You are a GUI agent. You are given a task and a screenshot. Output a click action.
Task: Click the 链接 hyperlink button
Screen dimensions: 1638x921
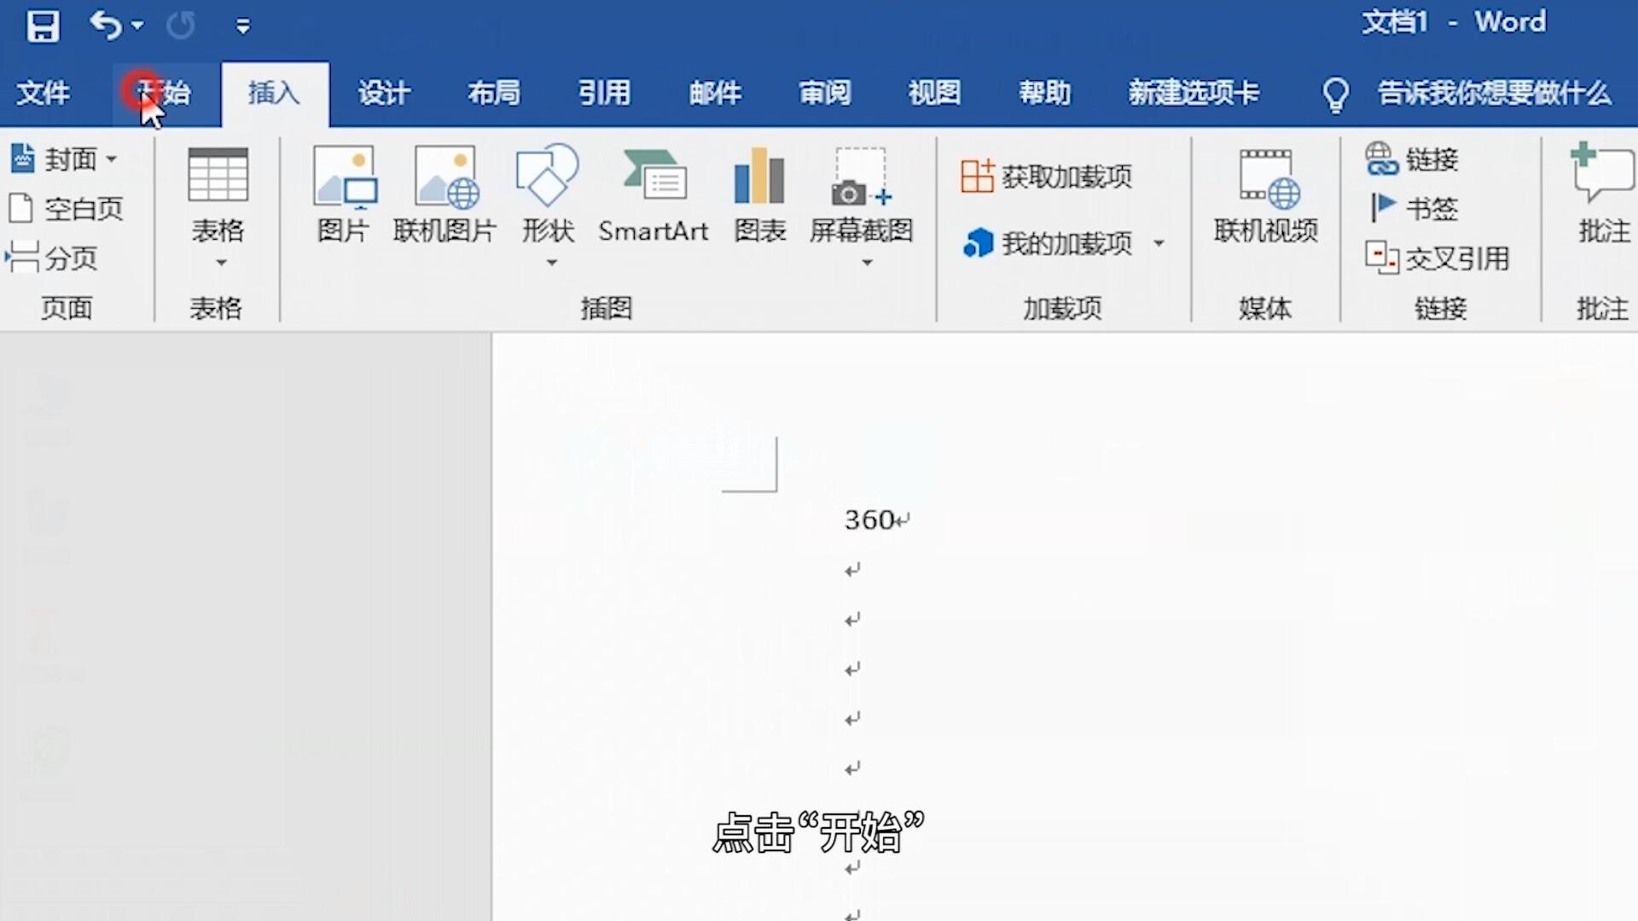point(1412,159)
